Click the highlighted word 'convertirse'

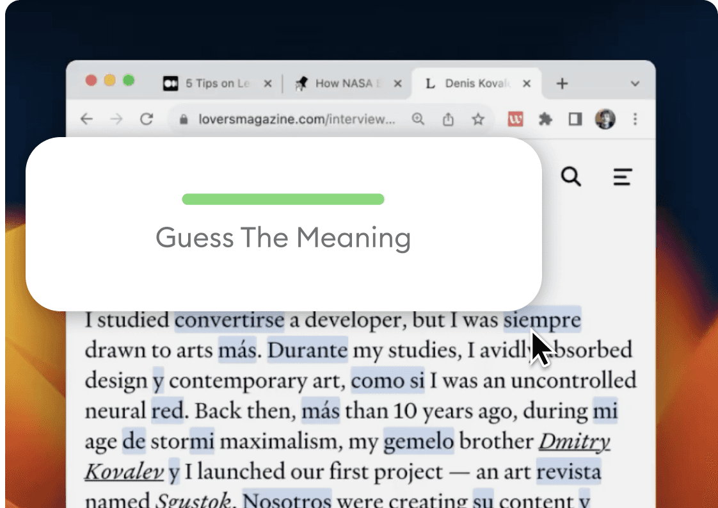229,320
